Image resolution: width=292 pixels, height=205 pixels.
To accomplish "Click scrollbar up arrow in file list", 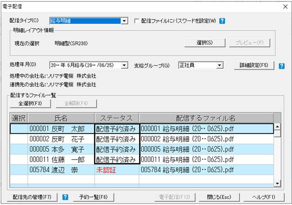I will [277, 127].
